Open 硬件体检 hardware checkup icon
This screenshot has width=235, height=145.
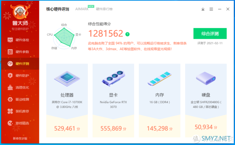click(x=10, y=40)
